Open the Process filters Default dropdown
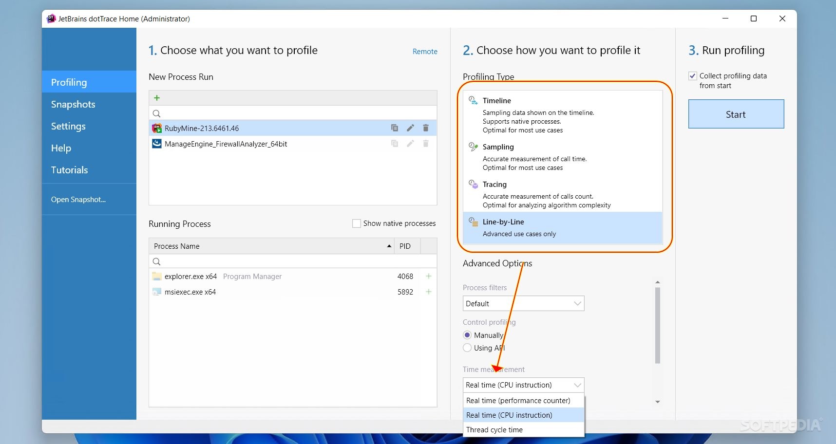 click(523, 303)
